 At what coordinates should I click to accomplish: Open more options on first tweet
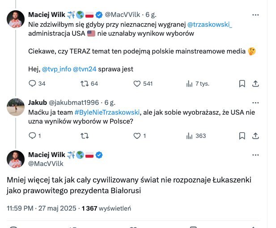255,15
